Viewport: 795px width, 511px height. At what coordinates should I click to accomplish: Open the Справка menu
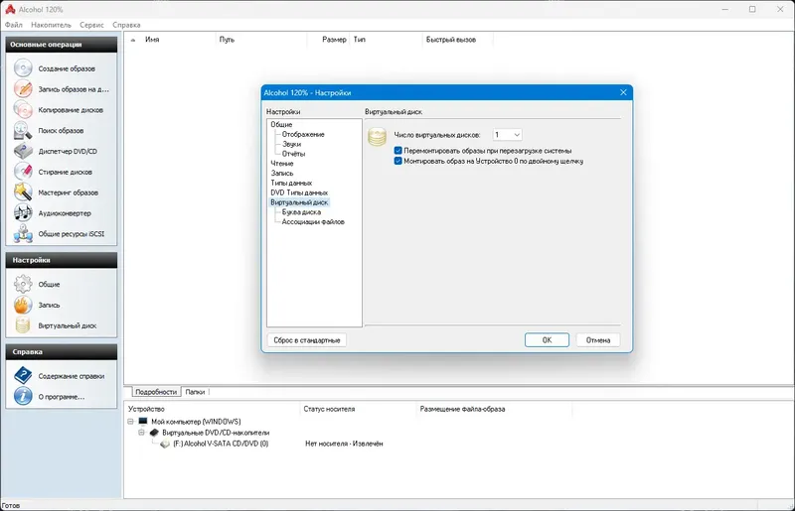(x=126, y=24)
